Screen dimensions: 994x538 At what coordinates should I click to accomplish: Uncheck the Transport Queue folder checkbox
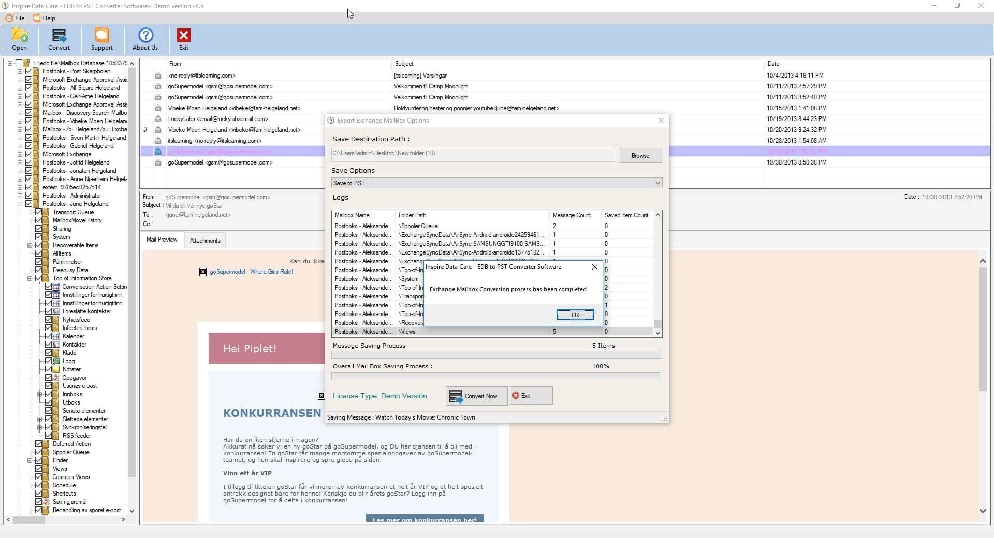[38, 212]
